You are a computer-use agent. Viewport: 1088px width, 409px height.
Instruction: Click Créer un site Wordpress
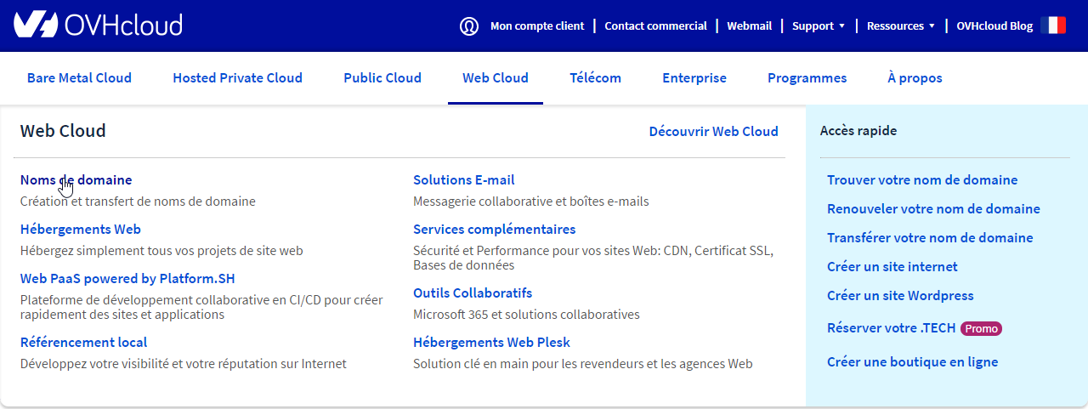900,296
